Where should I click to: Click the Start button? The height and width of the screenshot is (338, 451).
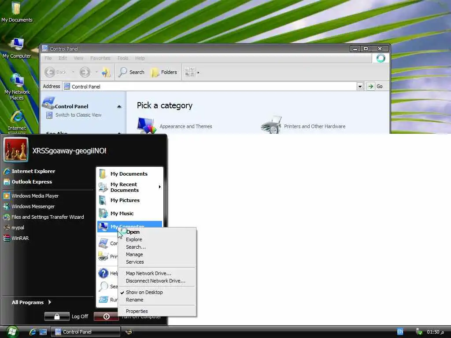pyautogui.click(x=12, y=332)
